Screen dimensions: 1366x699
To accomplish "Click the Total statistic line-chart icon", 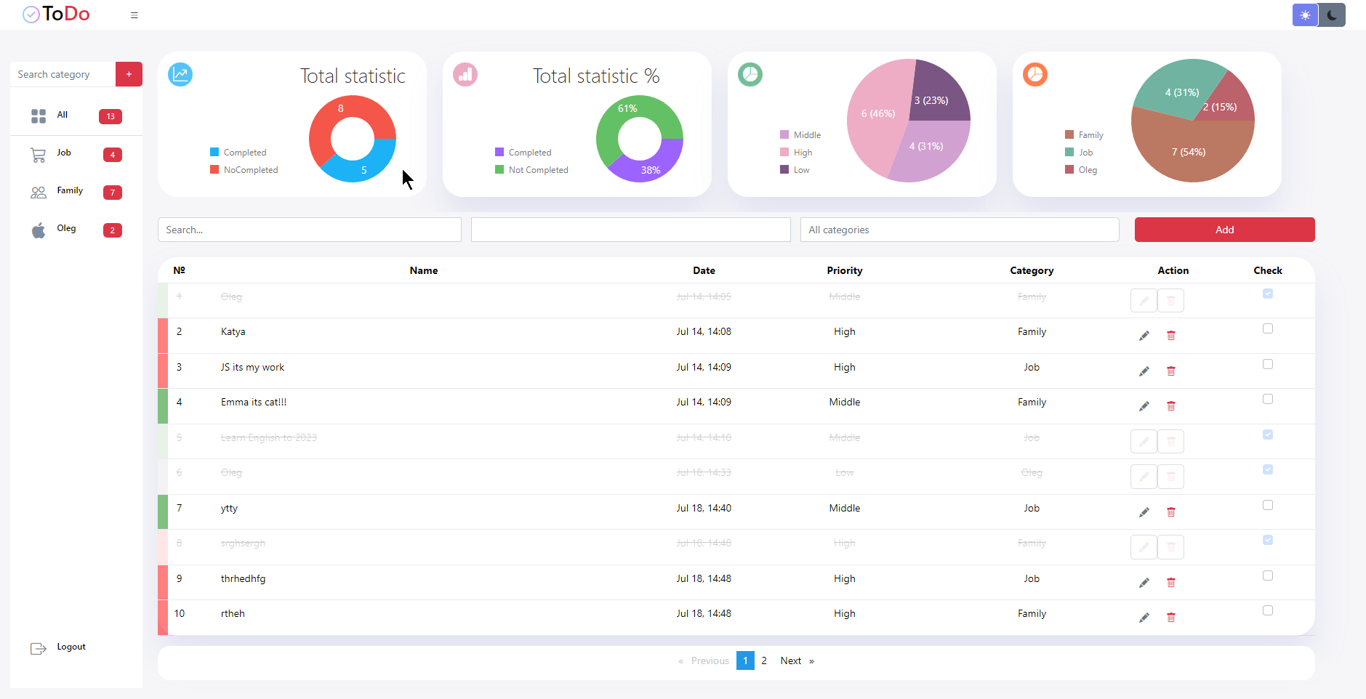I will [180, 74].
